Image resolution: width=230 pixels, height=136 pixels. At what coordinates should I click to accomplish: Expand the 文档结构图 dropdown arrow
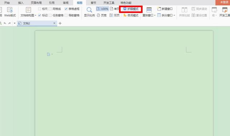point(36,15)
